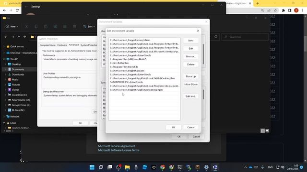Viewport: 307px width, 172px height.
Task: Collapse the Linux tree node
Action: point(4,123)
